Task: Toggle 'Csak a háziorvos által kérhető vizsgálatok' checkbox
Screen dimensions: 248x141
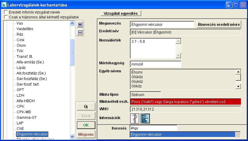Action: (x=6, y=17)
